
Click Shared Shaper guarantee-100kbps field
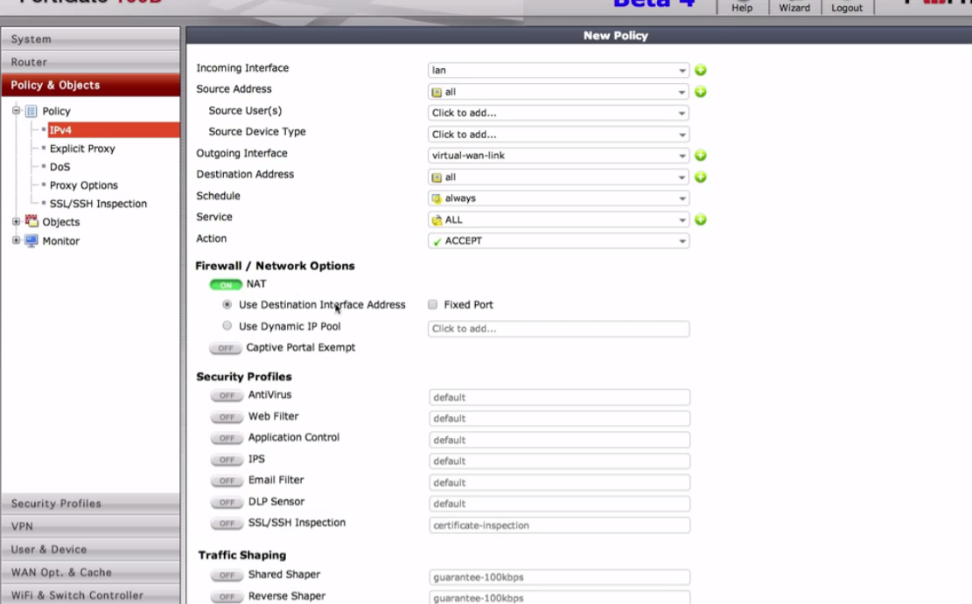pos(559,578)
